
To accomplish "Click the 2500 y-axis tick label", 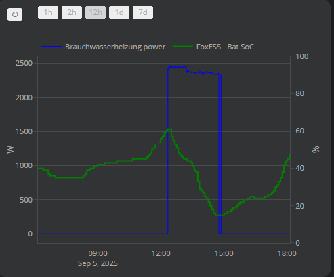I will tap(24, 64).
